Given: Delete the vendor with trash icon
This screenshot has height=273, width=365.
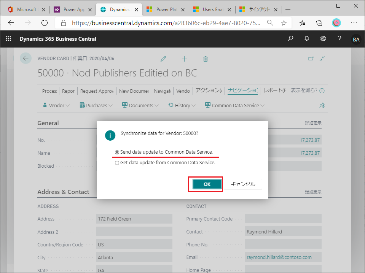Looking at the screenshot, I should point(205,59).
